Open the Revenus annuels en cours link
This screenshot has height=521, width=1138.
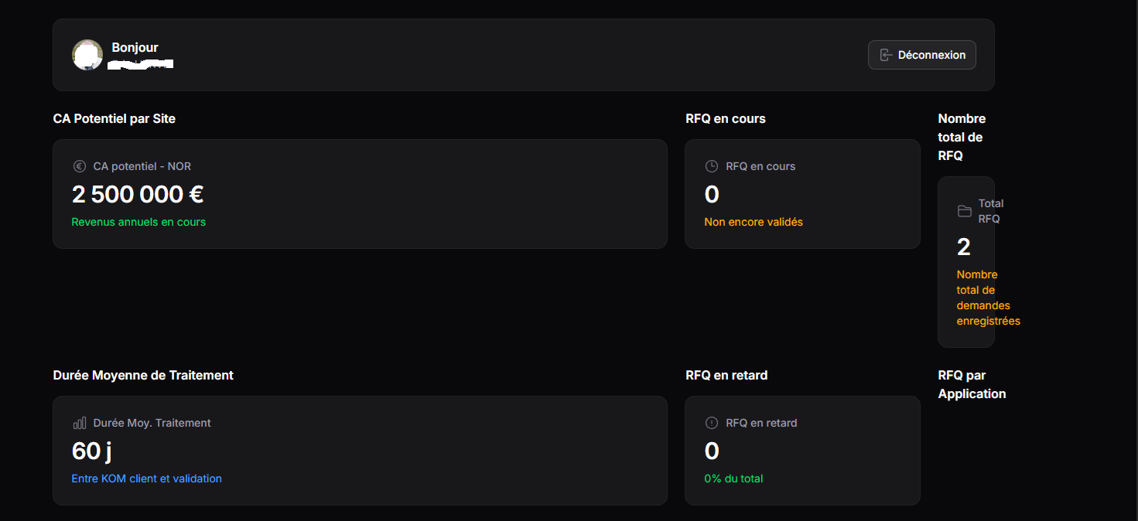pos(138,222)
